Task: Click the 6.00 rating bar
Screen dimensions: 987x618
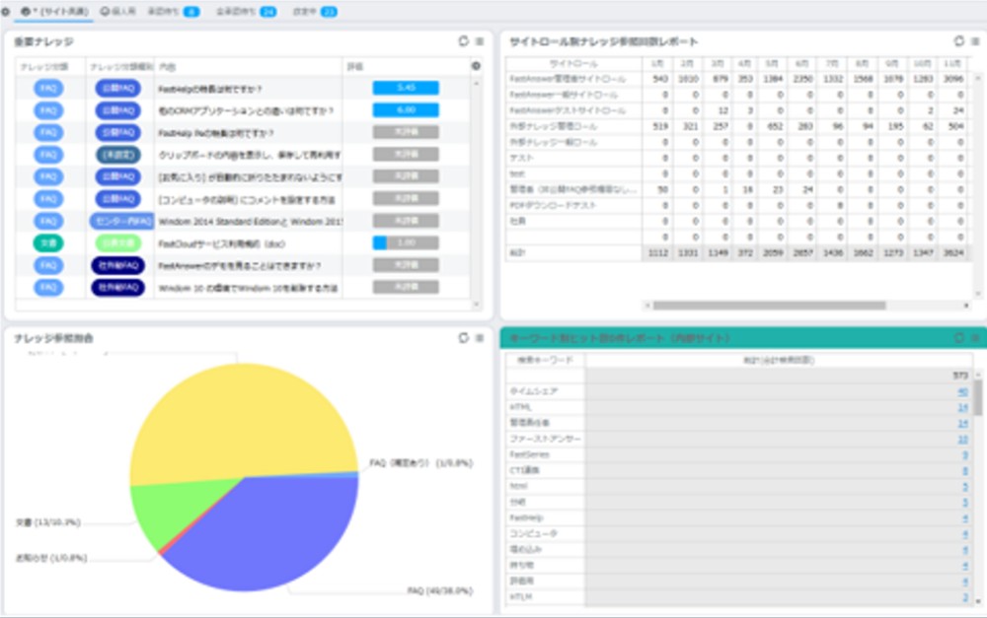Action: tap(406, 110)
